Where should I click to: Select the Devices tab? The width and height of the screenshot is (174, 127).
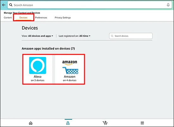point(23,17)
